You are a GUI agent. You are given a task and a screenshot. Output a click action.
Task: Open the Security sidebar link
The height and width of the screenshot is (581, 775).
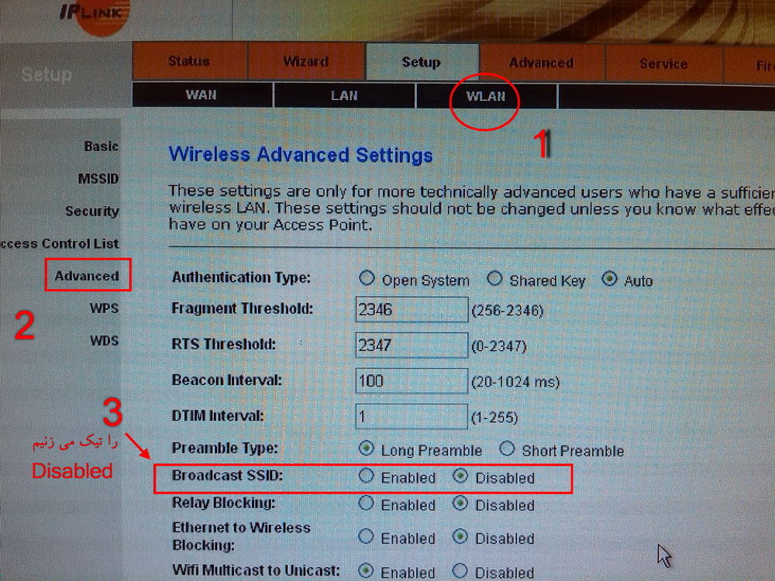click(x=92, y=211)
